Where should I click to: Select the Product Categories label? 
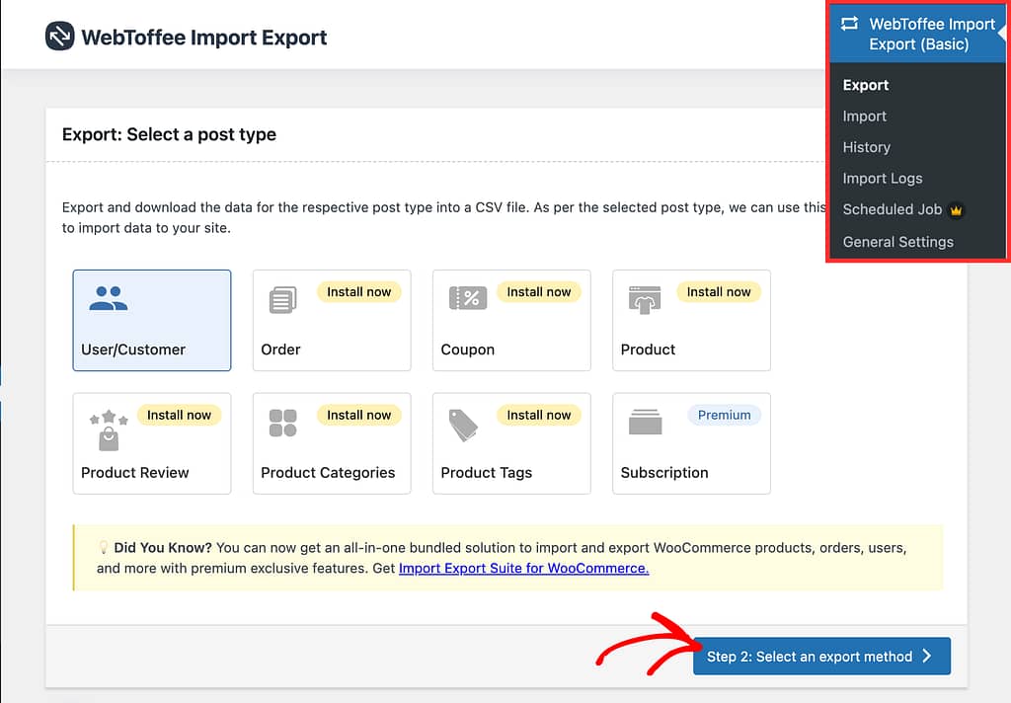coord(328,473)
